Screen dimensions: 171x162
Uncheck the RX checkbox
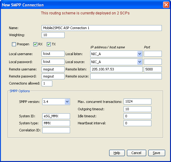tap(35, 44)
